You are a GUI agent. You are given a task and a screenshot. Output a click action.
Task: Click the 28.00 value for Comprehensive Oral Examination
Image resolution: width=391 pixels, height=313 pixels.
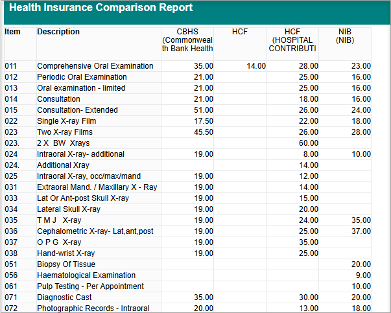[x=309, y=66]
